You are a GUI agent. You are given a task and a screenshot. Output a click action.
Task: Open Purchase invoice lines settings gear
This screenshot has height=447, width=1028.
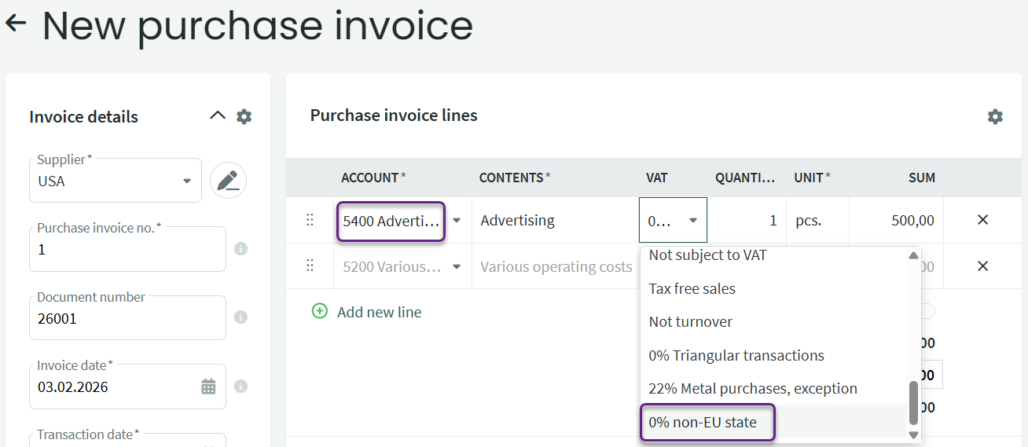click(x=995, y=116)
